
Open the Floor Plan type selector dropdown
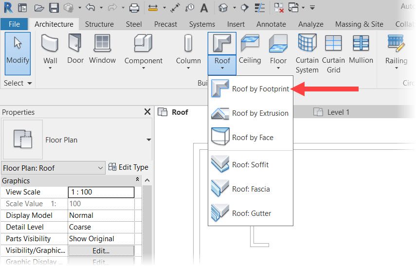click(148, 140)
